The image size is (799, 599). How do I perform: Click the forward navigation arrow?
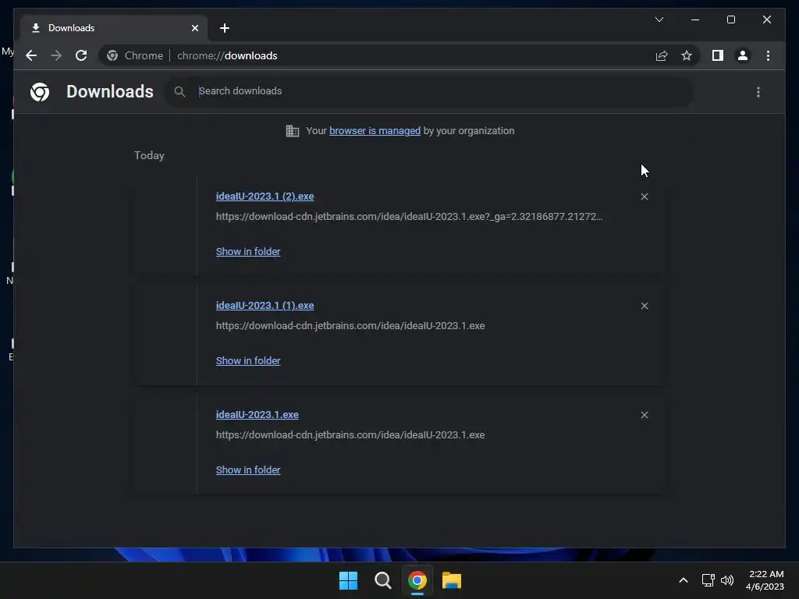click(56, 55)
